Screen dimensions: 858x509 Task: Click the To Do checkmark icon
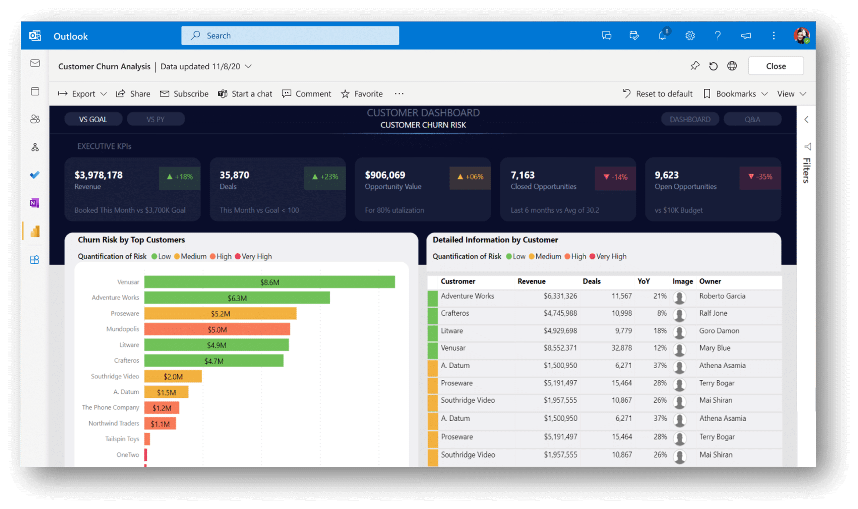pyautogui.click(x=35, y=175)
